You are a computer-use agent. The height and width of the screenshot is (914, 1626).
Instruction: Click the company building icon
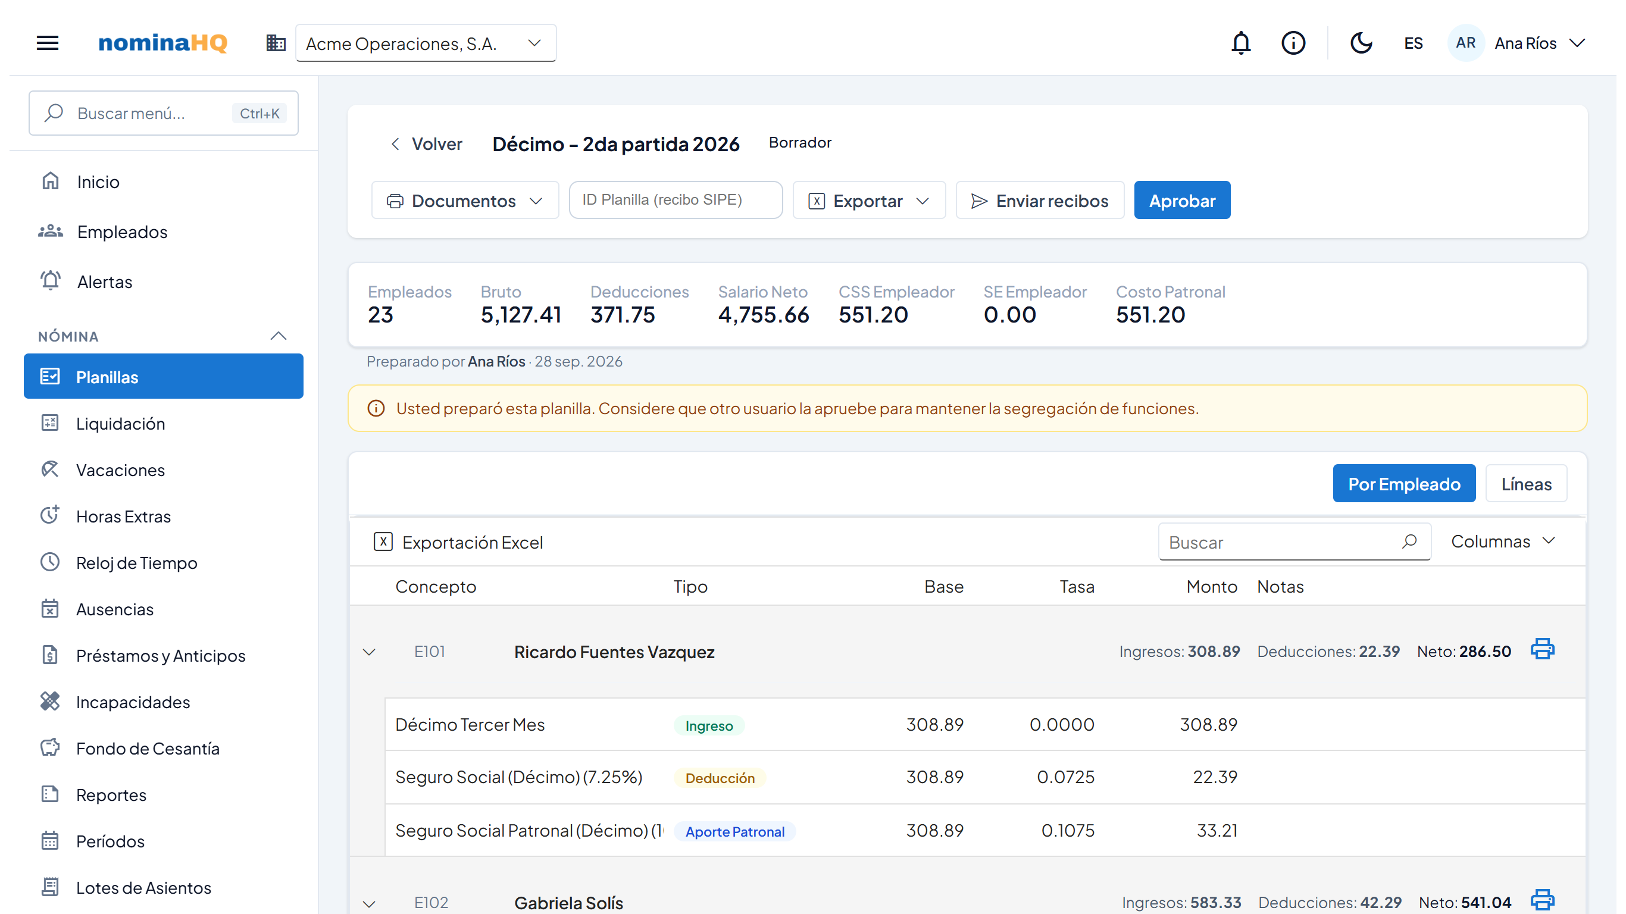276,43
